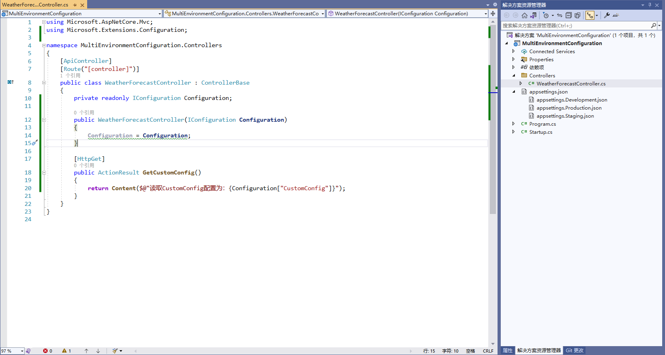
Task: Go to previous issue arrow
Action: (x=86, y=351)
